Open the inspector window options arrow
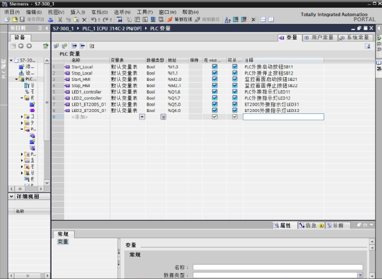382x279 pixels. [372, 225]
